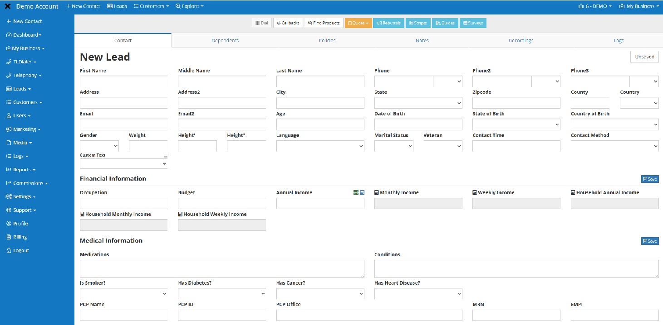
Task: Expand Reports menu in sidebar
Action: pos(21,170)
